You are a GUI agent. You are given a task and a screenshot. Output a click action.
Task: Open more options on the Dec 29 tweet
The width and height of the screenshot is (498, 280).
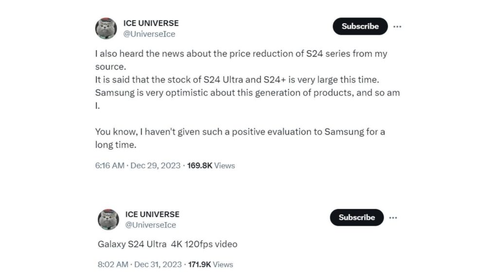(397, 26)
